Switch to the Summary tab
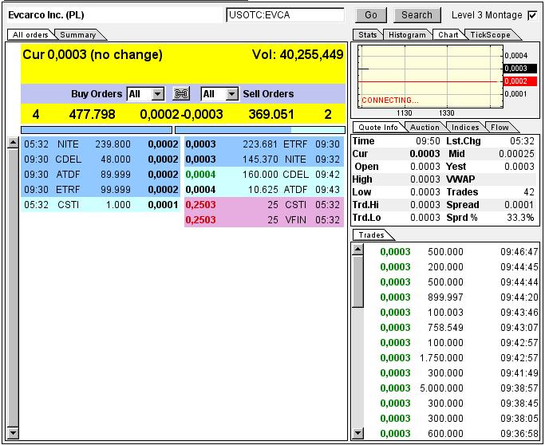The image size is (545, 445). [x=78, y=35]
